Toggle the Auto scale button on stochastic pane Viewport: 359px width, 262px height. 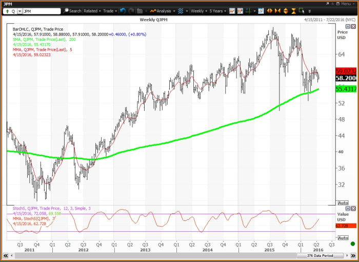[x=344, y=237]
